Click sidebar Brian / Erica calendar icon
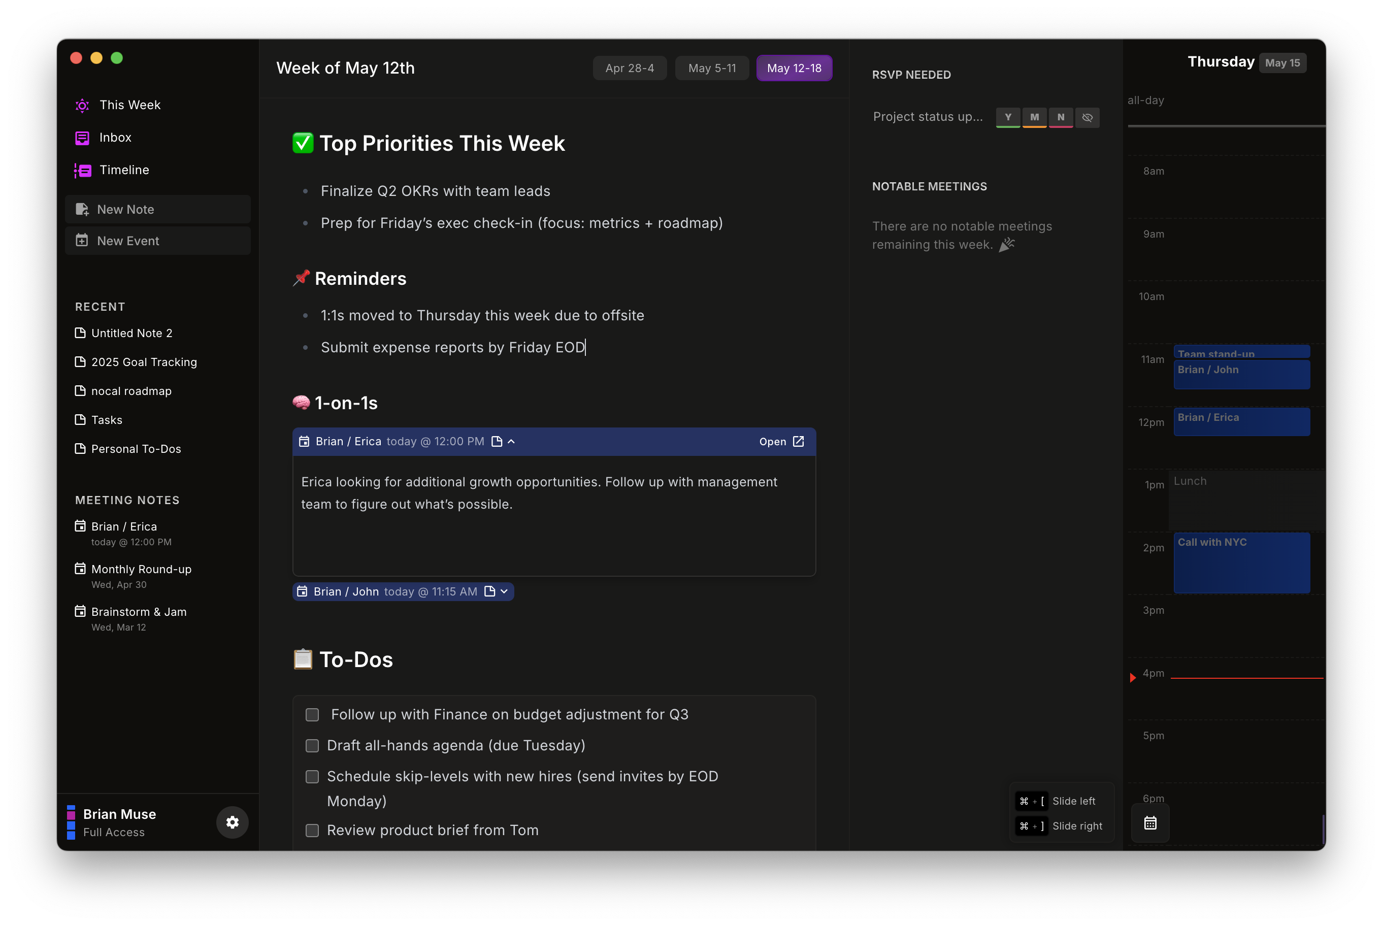Image resolution: width=1383 pixels, height=926 pixels. pyautogui.click(x=80, y=526)
